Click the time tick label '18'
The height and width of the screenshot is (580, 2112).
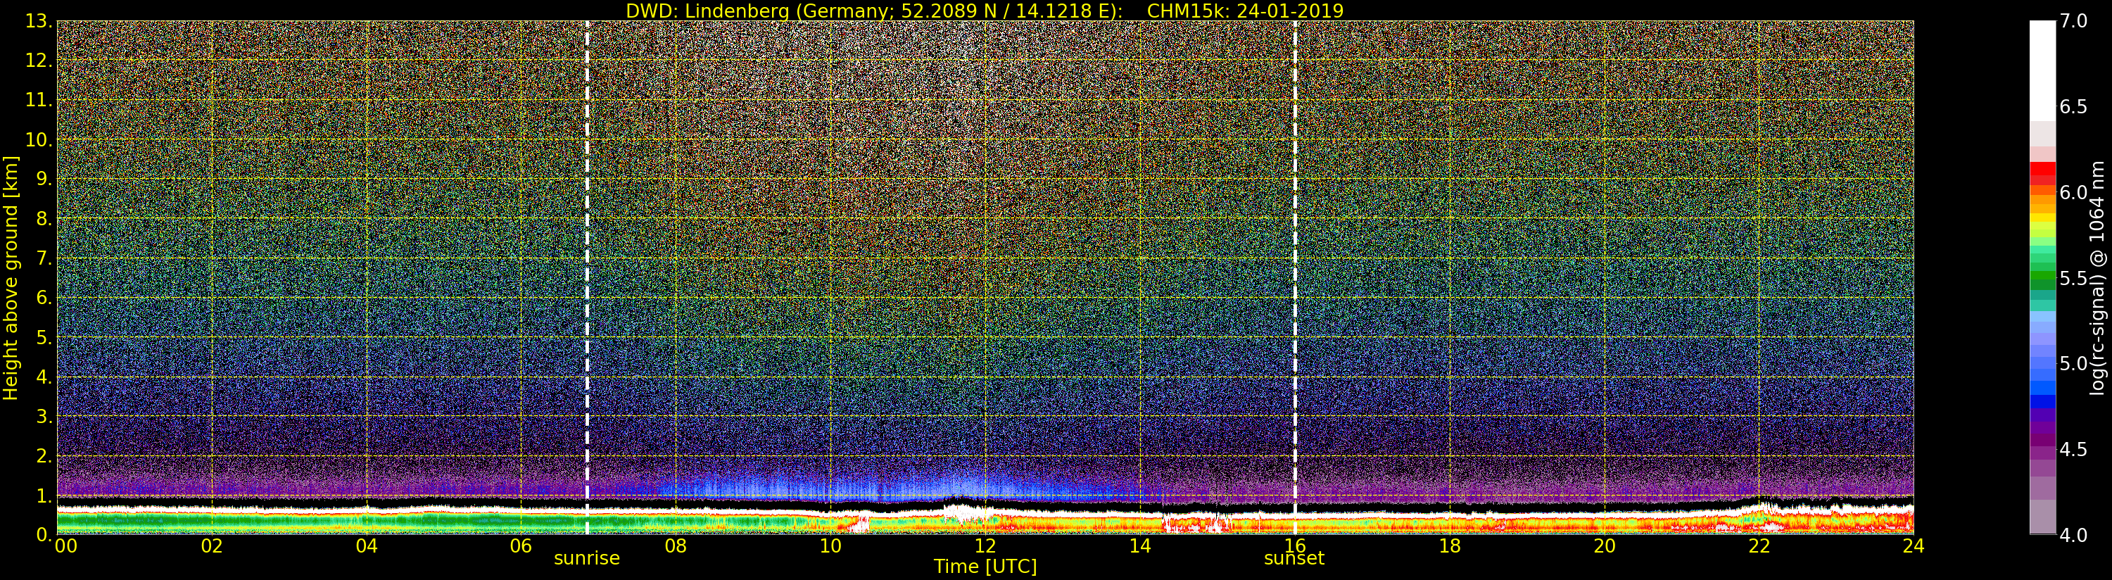click(1450, 546)
